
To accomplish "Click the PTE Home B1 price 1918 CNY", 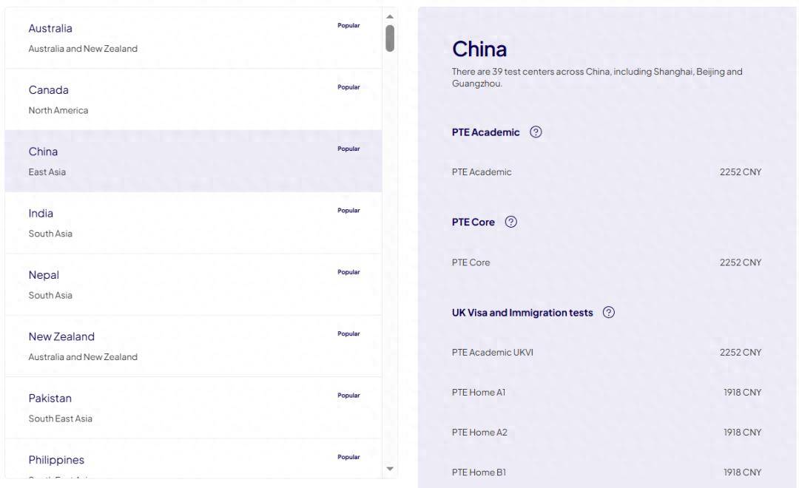I will point(743,472).
